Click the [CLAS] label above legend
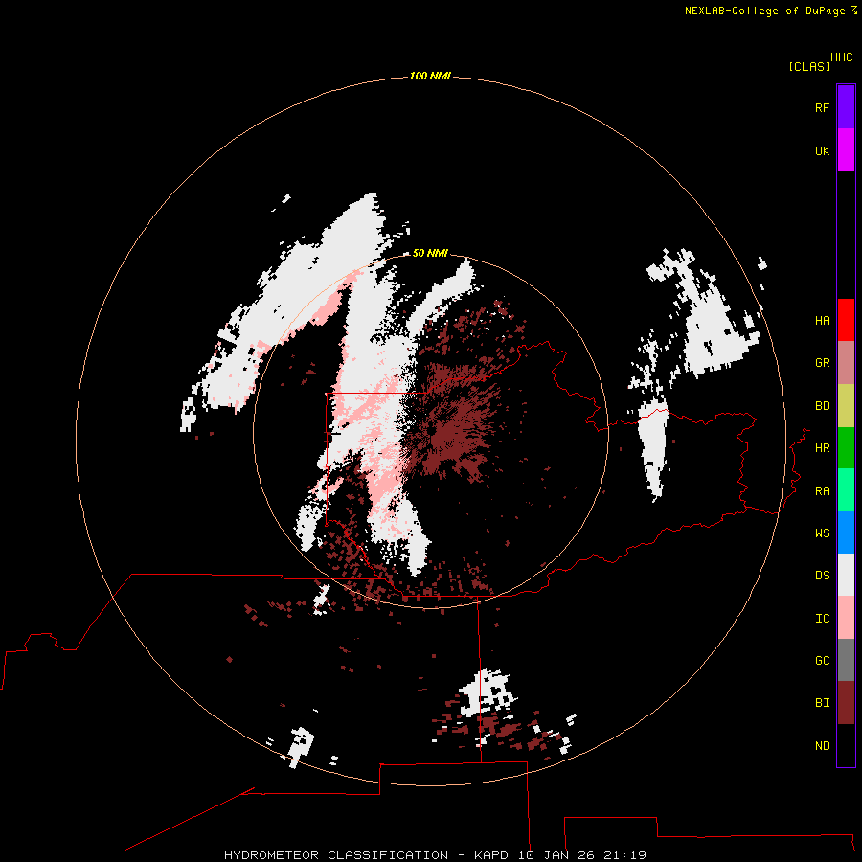The image size is (862, 862). point(809,66)
